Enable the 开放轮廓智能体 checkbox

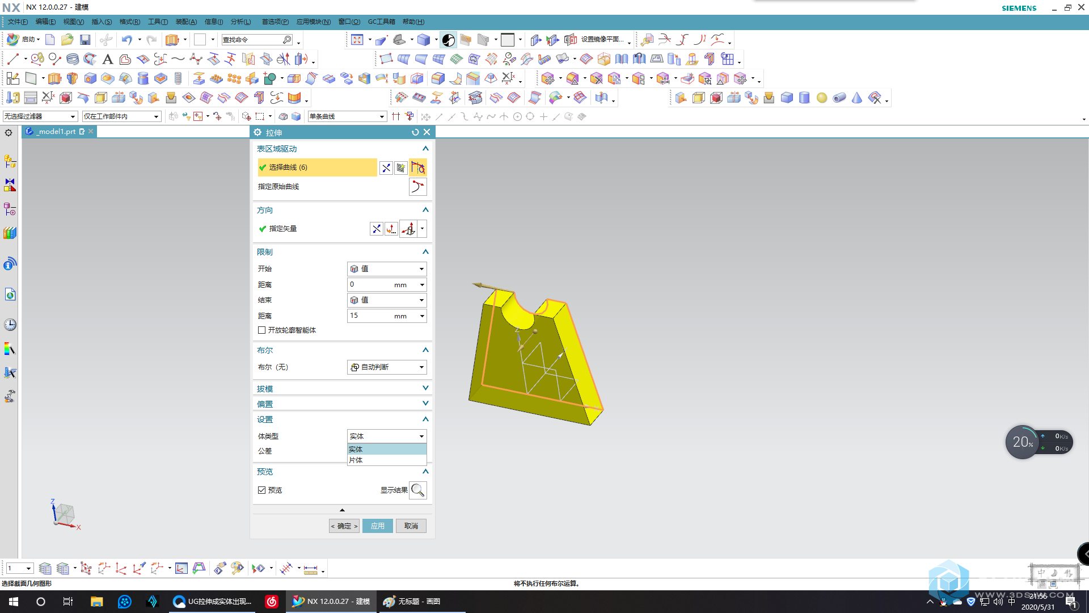(x=261, y=330)
